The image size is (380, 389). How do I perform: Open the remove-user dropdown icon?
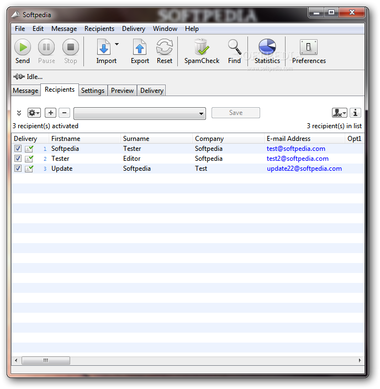[340, 113]
